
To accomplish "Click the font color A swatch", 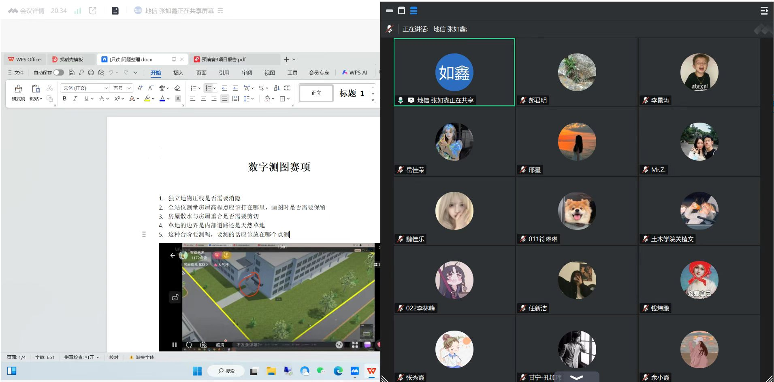I will coord(162,98).
